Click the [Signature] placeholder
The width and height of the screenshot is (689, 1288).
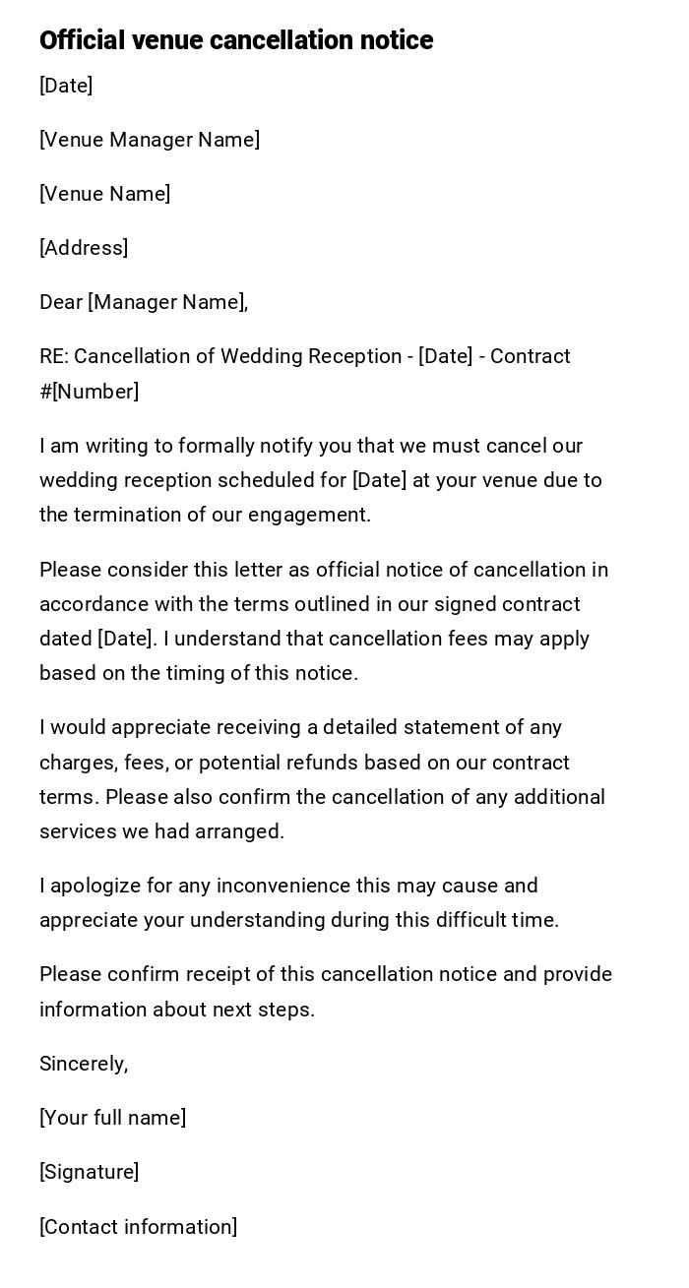[x=89, y=1172]
